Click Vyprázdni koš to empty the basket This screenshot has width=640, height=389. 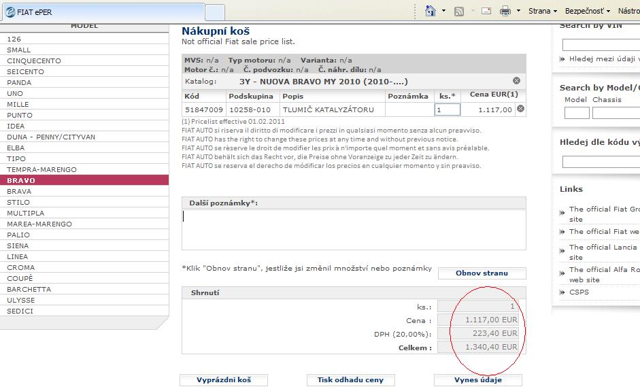pyautogui.click(x=223, y=379)
